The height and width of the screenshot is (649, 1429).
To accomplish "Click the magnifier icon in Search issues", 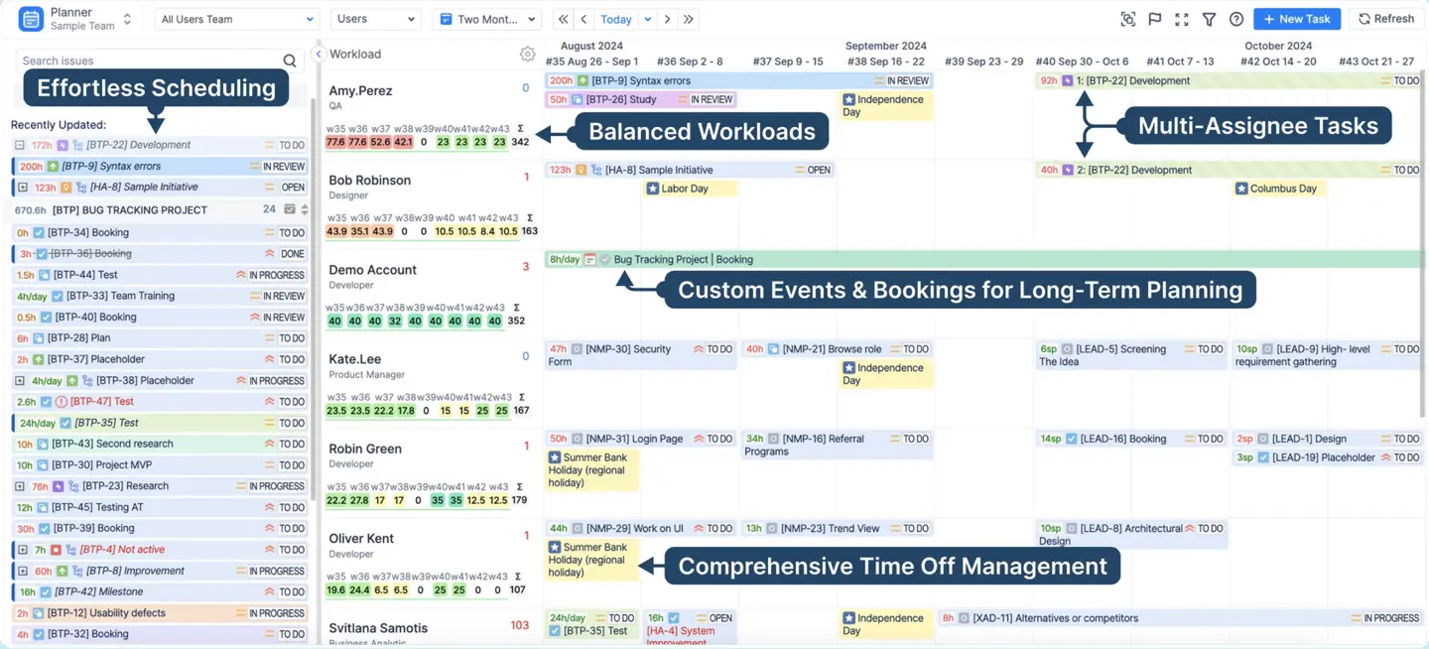I will click(x=289, y=60).
